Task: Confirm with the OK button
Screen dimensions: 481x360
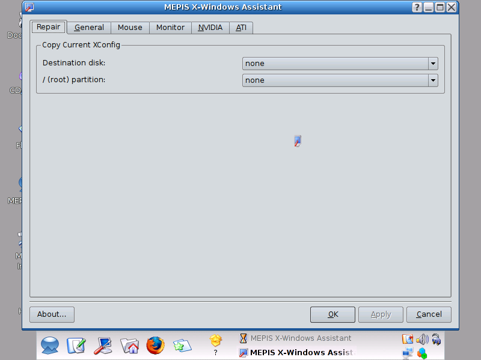Action: click(333, 314)
